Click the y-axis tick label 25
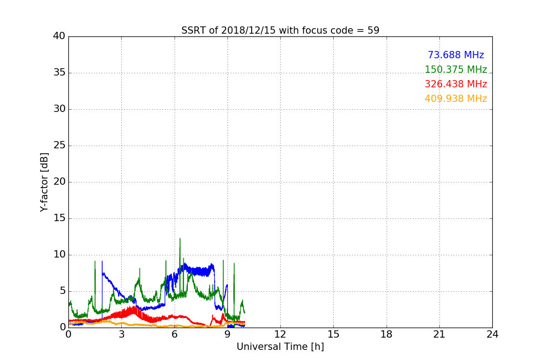Image resolution: width=547 pixels, height=364 pixels. [59, 146]
